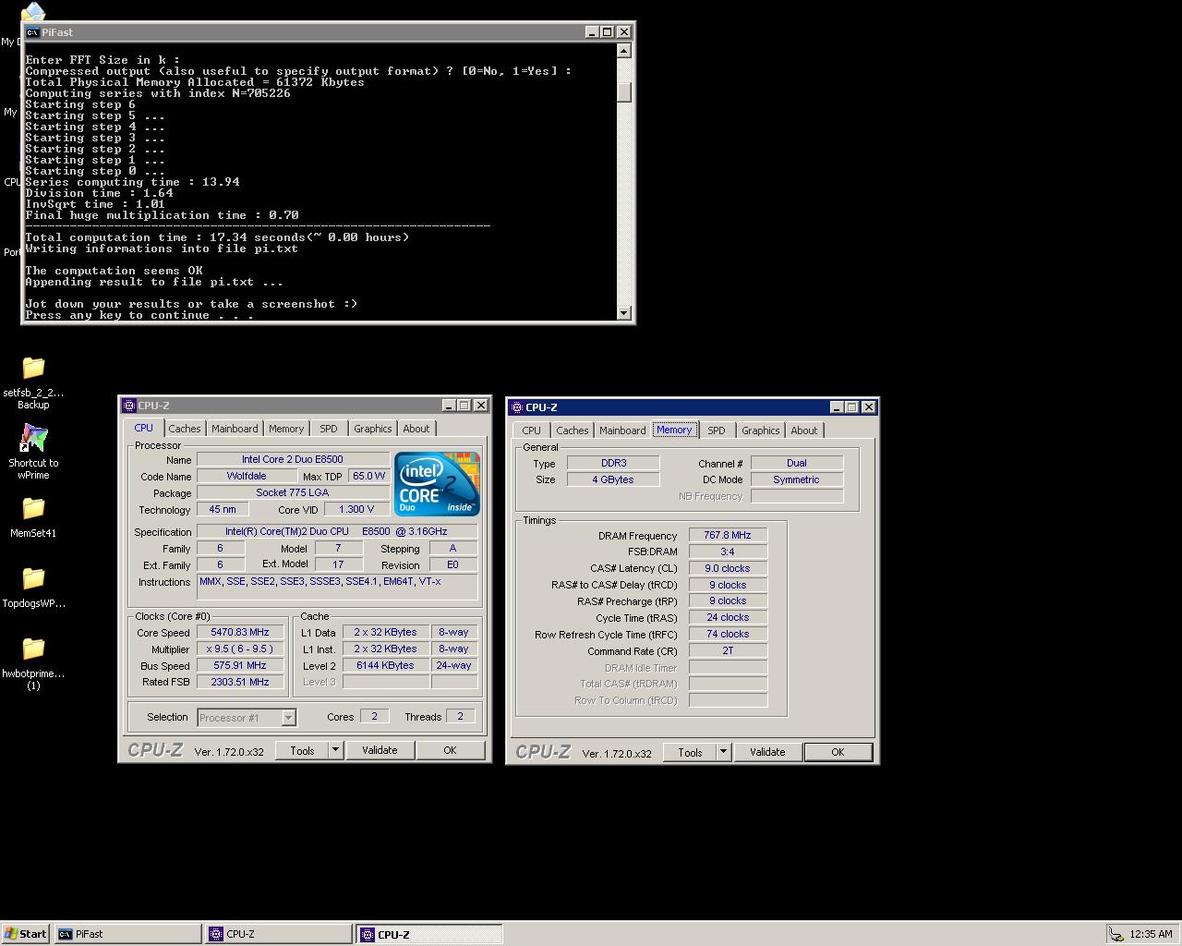The height and width of the screenshot is (946, 1182).
Task: Click the Channel # value Dual
Action: coord(797,464)
